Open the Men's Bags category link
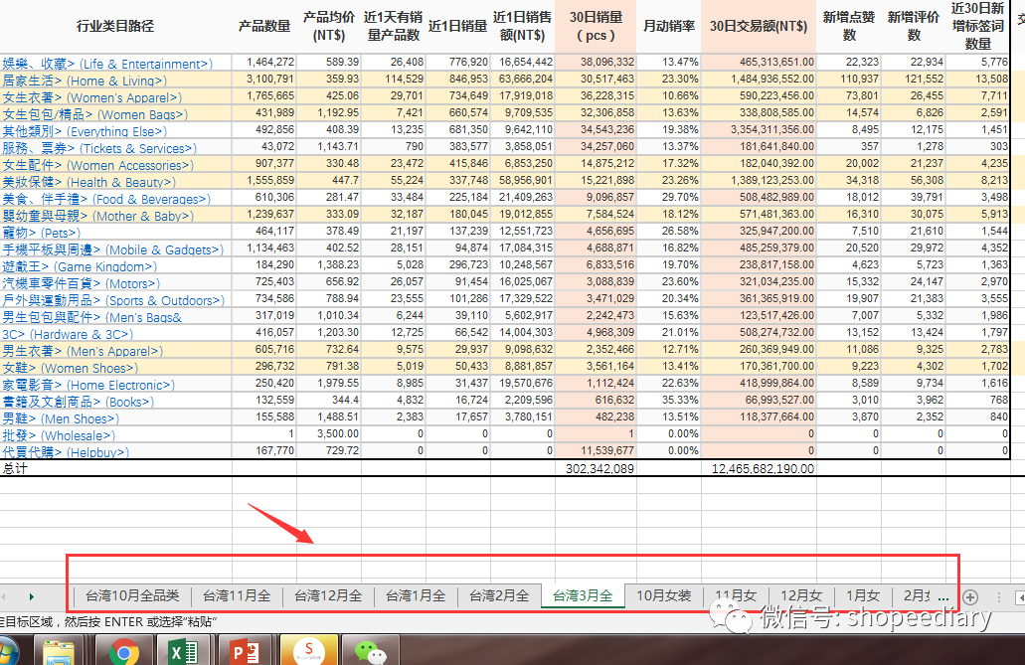This screenshot has width=1025, height=665. 92,317
